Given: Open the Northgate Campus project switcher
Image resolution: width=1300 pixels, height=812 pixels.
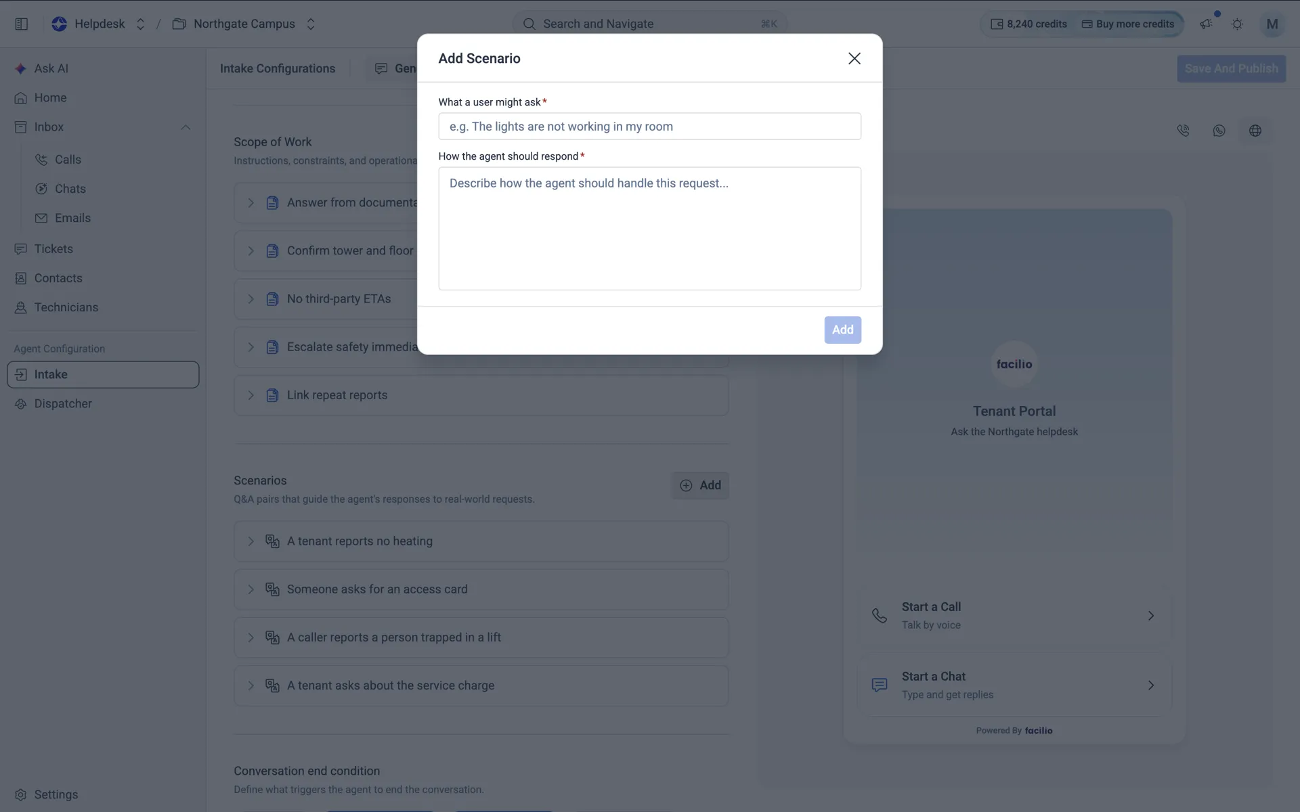Looking at the screenshot, I should click(x=311, y=24).
